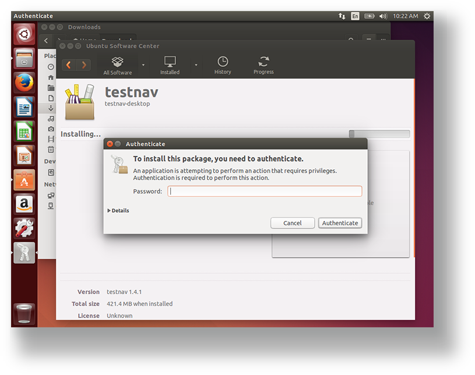
Task: Open LibreOffice Impress from the launcher
Action: click(x=24, y=156)
